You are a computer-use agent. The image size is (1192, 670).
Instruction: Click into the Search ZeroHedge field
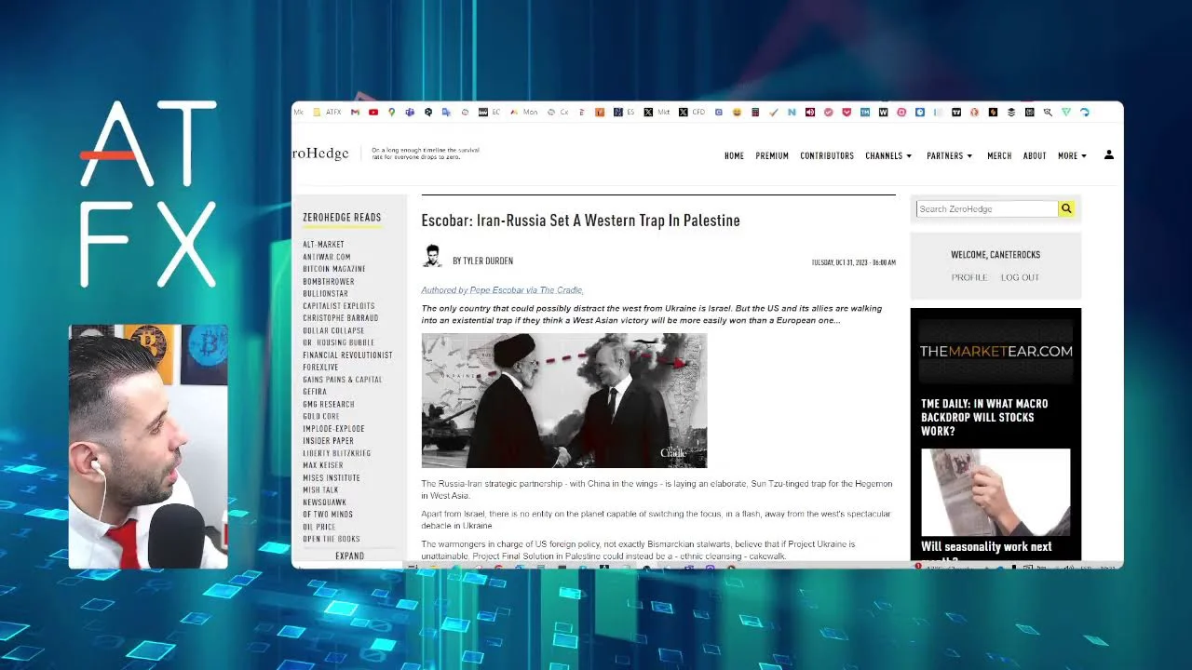tap(987, 209)
